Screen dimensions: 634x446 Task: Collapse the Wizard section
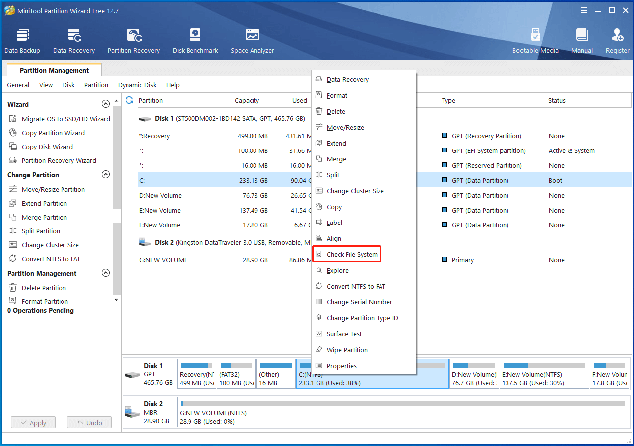[x=105, y=104]
